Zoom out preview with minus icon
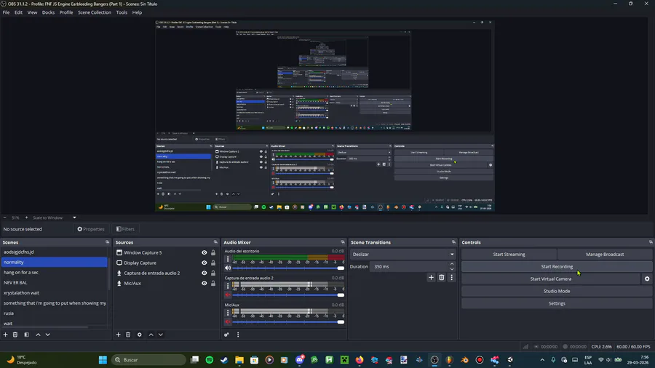The height and width of the screenshot is (368, 655). [x=4, y=217]
